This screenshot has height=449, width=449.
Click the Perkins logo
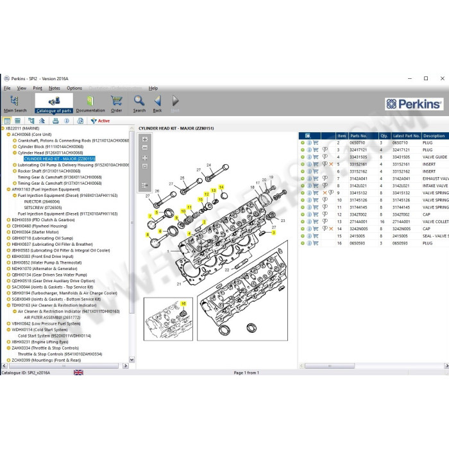click(x=414, y=104)
